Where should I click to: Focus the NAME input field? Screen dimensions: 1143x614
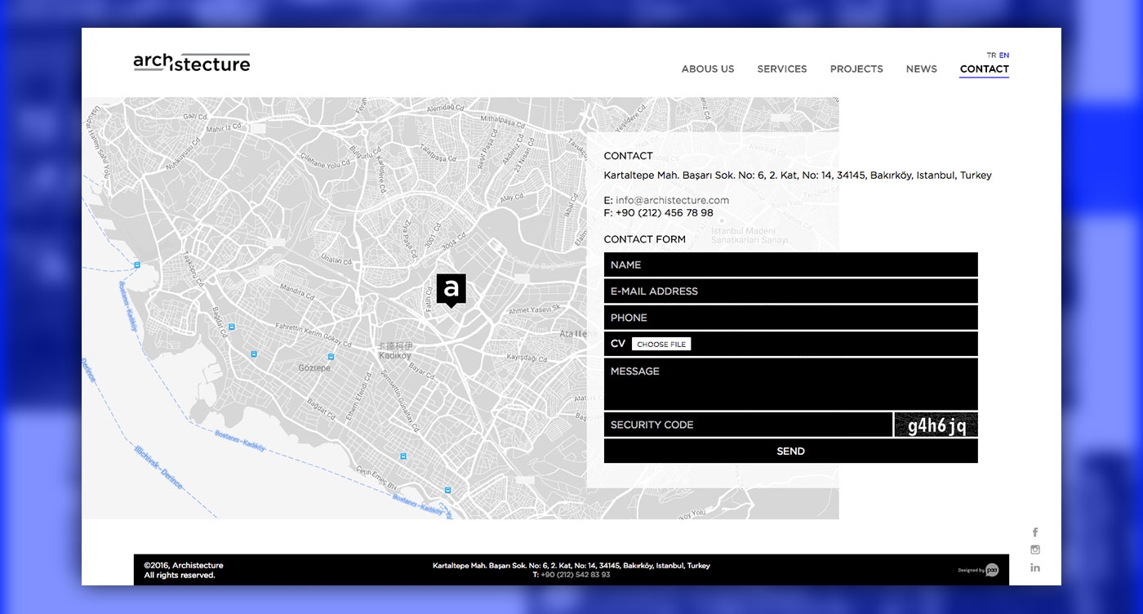[x=790, y=265]
